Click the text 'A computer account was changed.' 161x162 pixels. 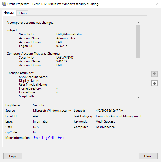30,23
